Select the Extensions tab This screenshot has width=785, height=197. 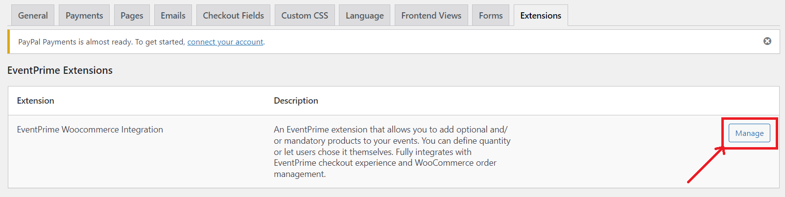pyautogui.click(x=541, y=16)
